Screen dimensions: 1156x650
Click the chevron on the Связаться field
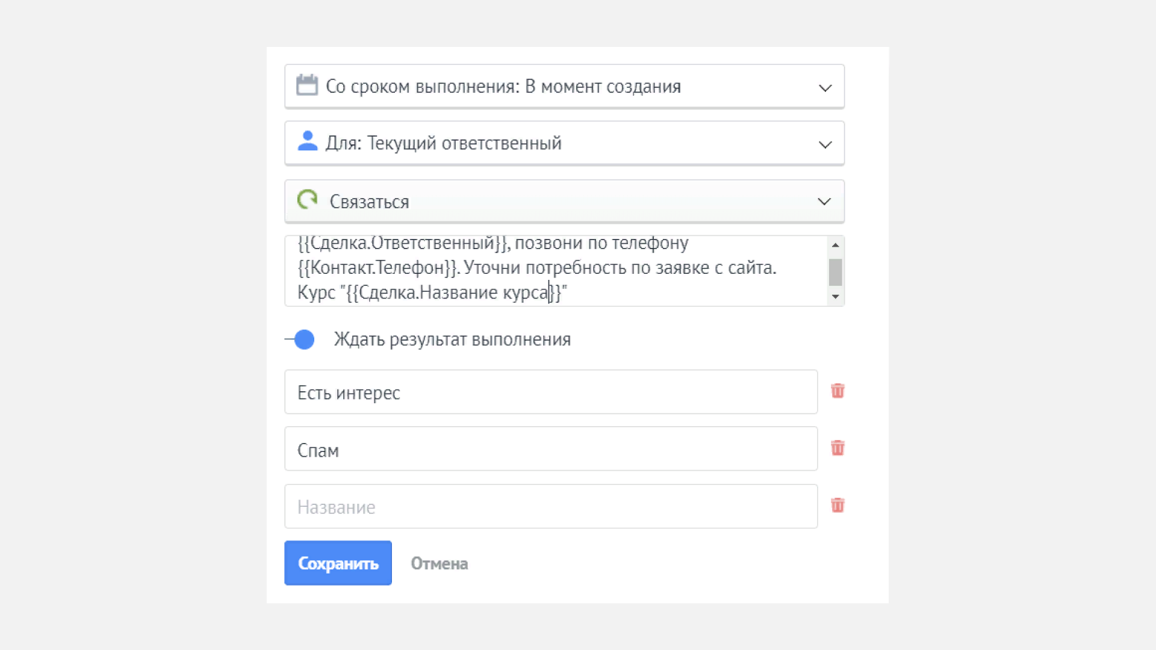(824, 202)
